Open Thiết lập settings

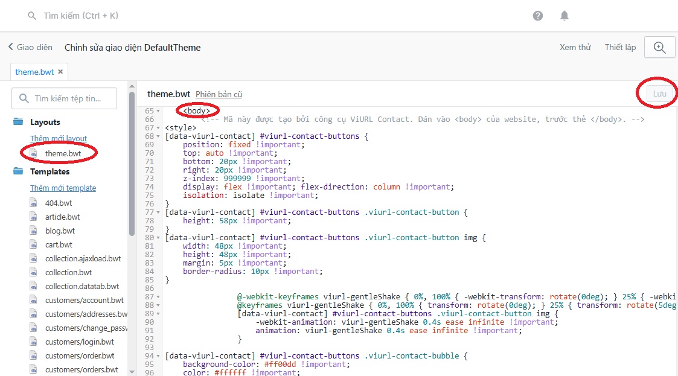[620, 47]
